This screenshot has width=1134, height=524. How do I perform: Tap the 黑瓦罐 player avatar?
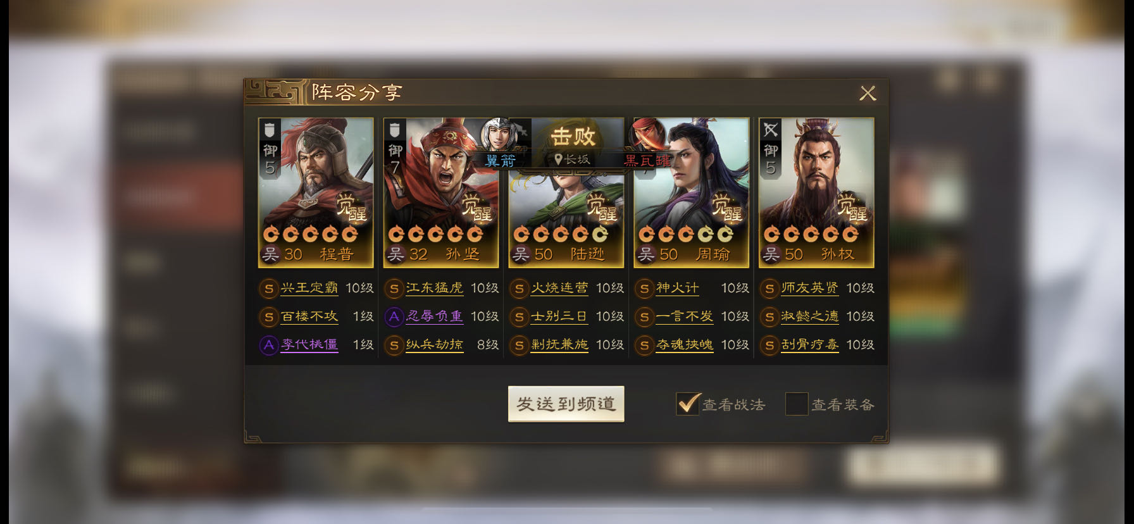[648, 134]
